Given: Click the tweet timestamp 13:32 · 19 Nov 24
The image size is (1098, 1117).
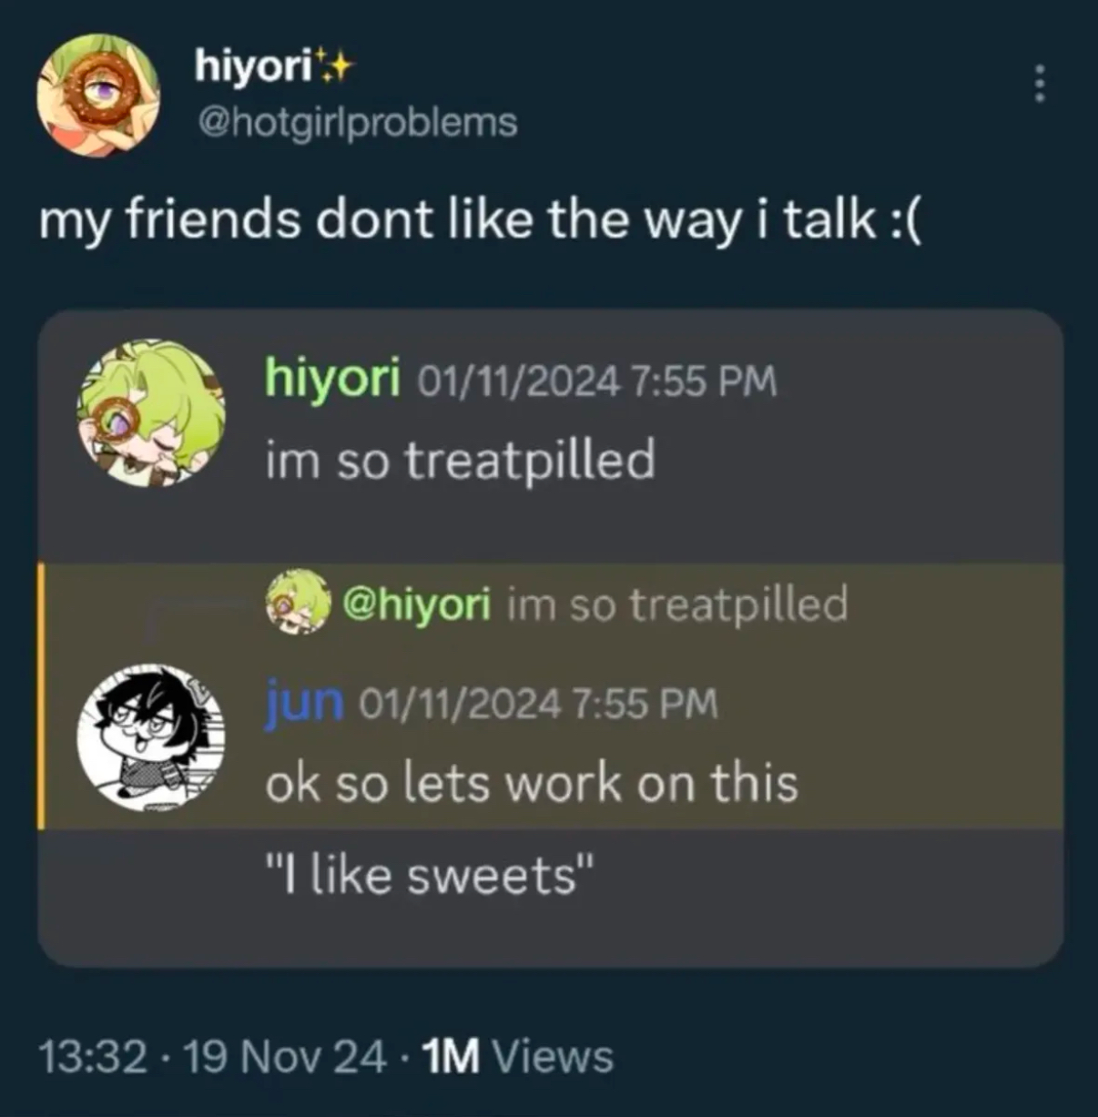Looking at the screenshot, I should [x=212, y=1056].
